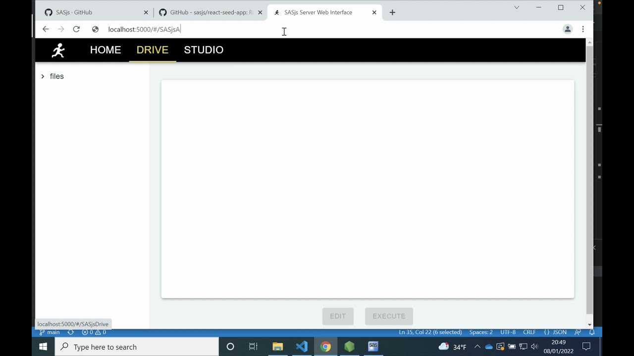
Task: Close the SASjs Server Web Interface tab
Action: click(374, 12)
